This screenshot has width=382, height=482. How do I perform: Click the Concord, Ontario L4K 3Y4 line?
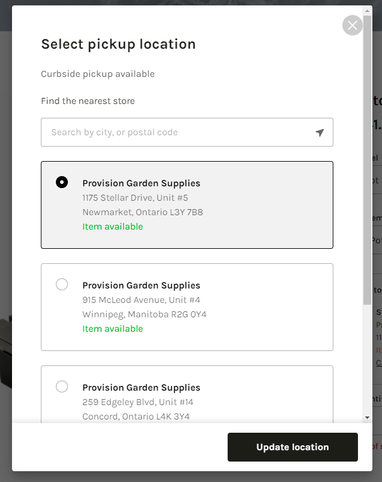136,416
